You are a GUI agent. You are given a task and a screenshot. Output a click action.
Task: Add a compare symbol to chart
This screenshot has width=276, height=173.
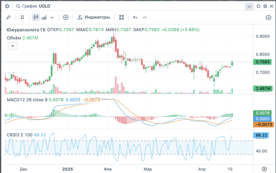pyautogui.click(x=65, y=17)
